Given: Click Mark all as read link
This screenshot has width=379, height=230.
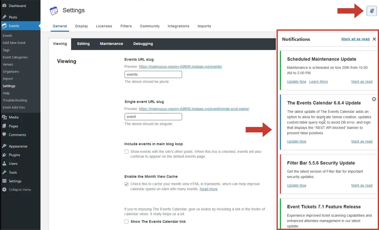Looking at the screenshot, I should (x=355, y=39).
